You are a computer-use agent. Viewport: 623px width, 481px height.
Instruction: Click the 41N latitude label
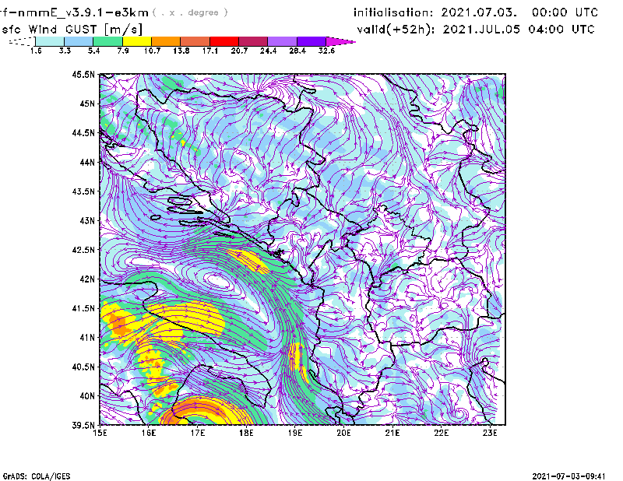click(x=87, y=338)
